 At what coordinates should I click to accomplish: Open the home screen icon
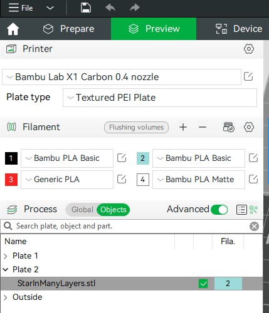pyautogui.click(x=13, y=29)
